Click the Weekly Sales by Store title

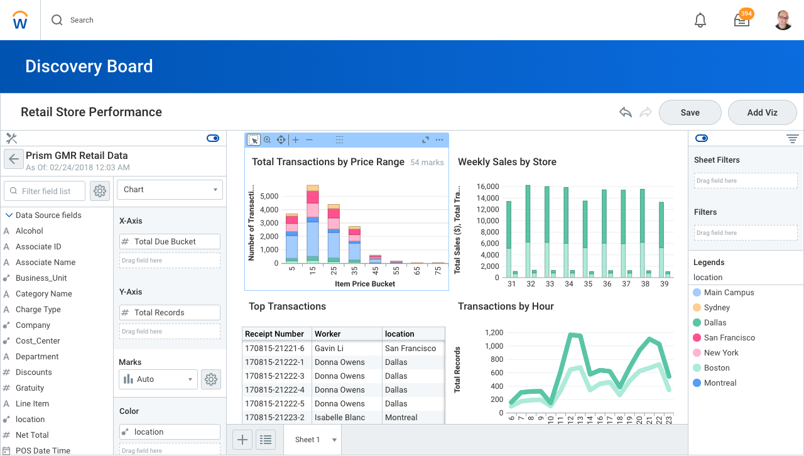(x=507, y=162)
